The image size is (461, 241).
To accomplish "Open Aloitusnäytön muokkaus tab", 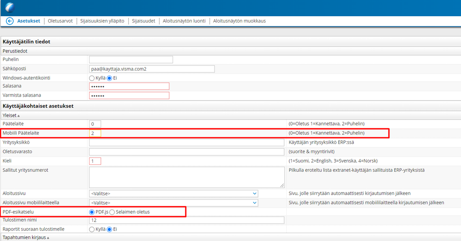I will click(x=239, y=21).
